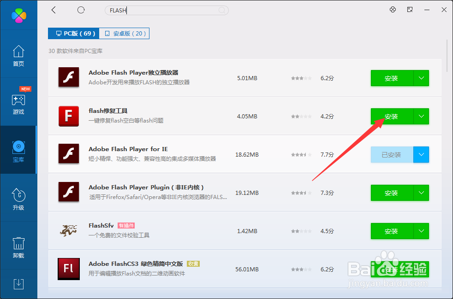Image resolution: width=453 pixels, height=299 pixels.
Task: Click Adobe Flash Player独立播放器 app icon
Action: 69,77
